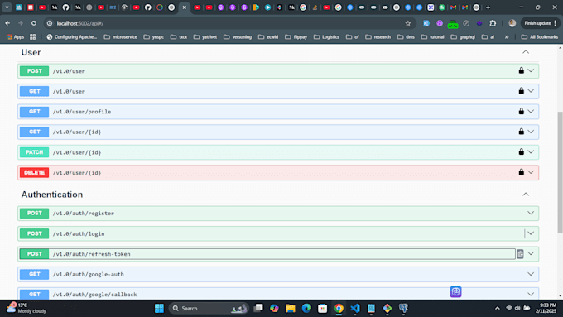Screen dimensions: 563x317
Task: Open Microsoft Edge from taskbar
Action: [x=306, y=308]
